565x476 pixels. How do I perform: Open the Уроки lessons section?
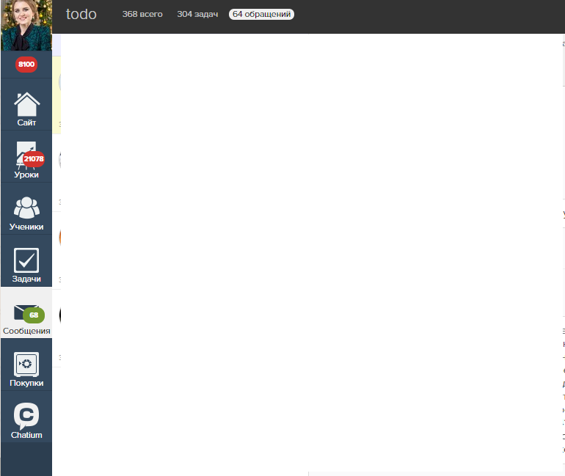click(x=26, y=158)
